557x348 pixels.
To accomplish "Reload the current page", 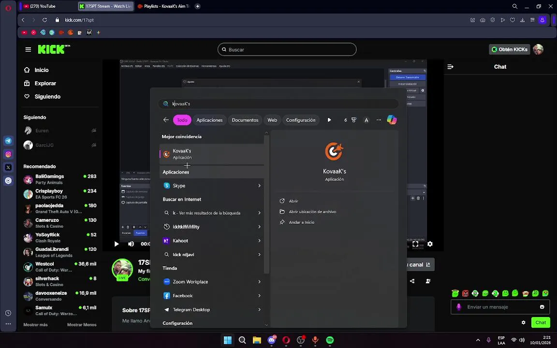I will [x=45, y=20].
